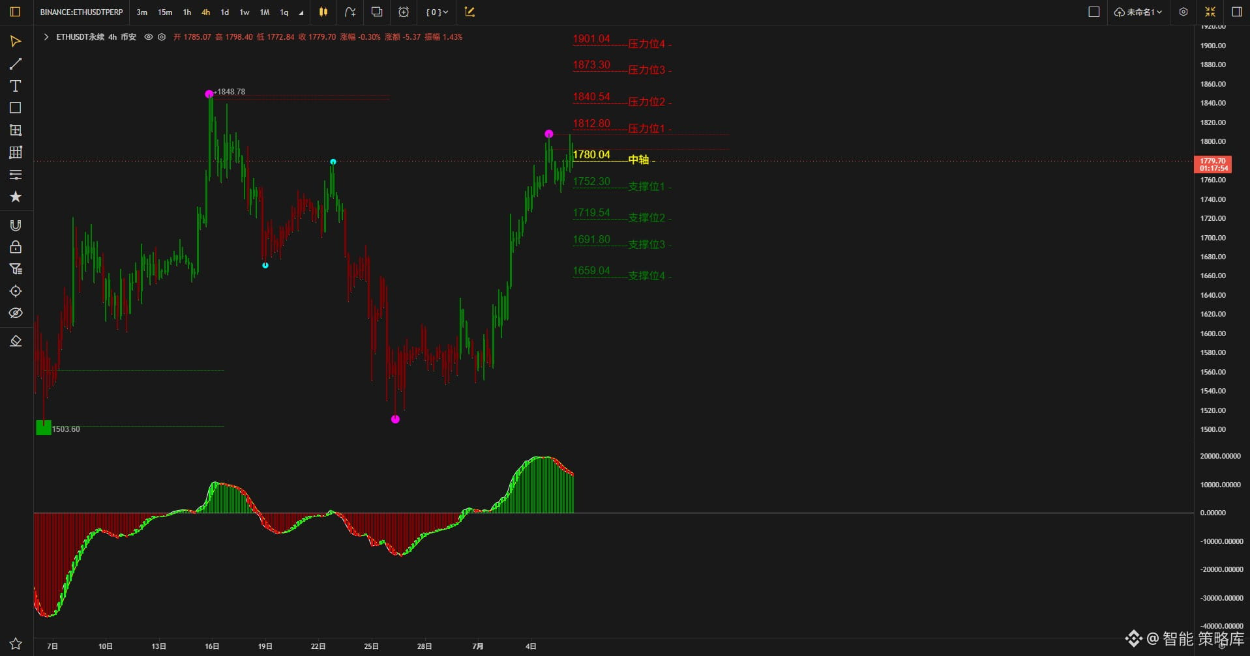The width and height of the screenshot is (1250, 656).
Task: Switch to 15m timeframe
Action: (x=165, y=12)
